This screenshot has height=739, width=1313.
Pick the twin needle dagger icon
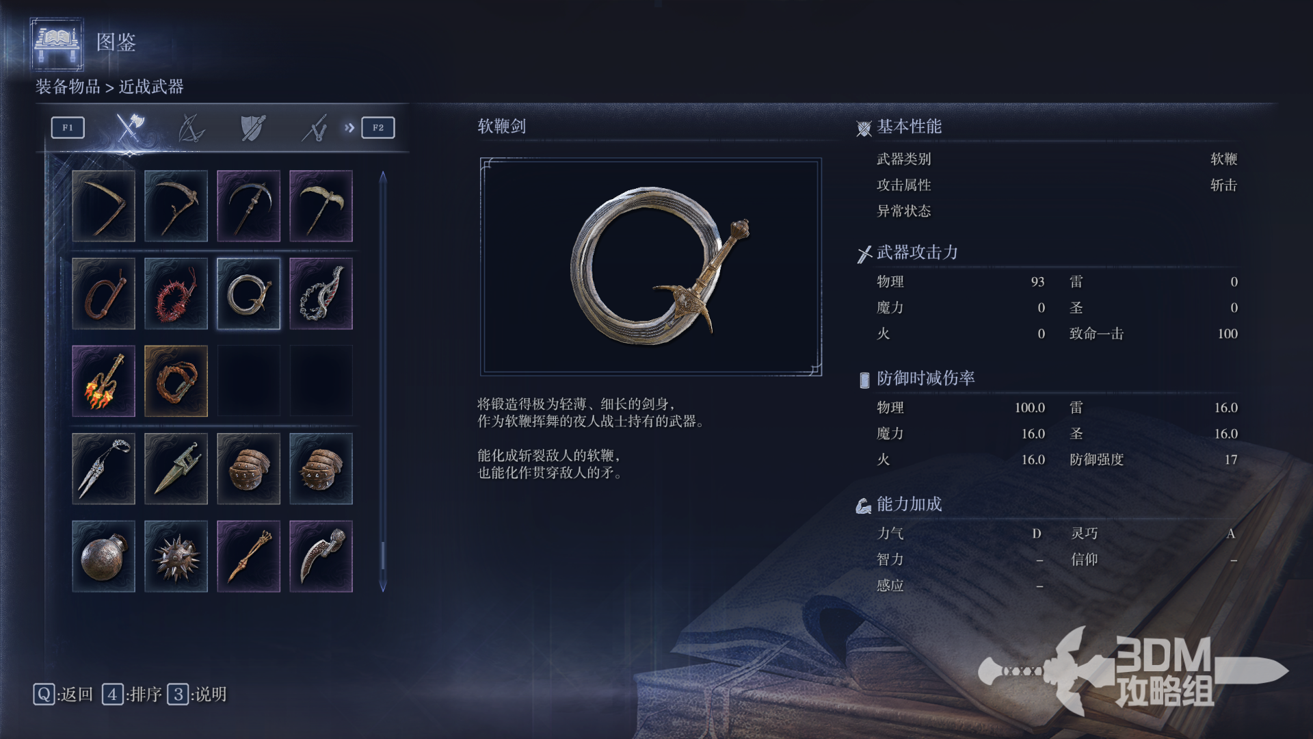pyautogui.click(x=103, y=469)
